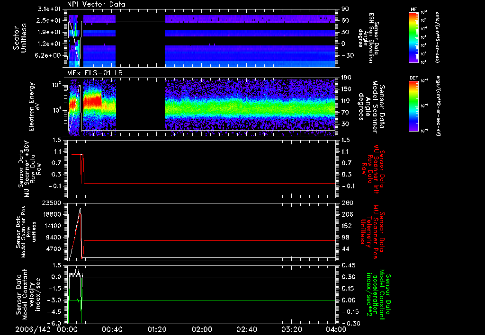
Task: Click the '01:20' time axis label
Action: 157,329
